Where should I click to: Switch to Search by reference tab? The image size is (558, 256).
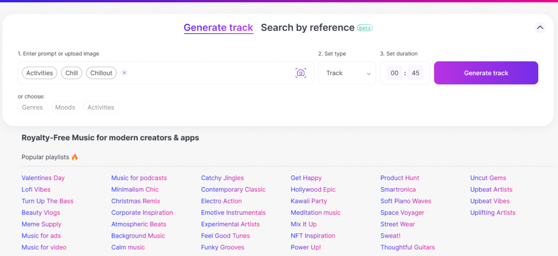[307, 28]
